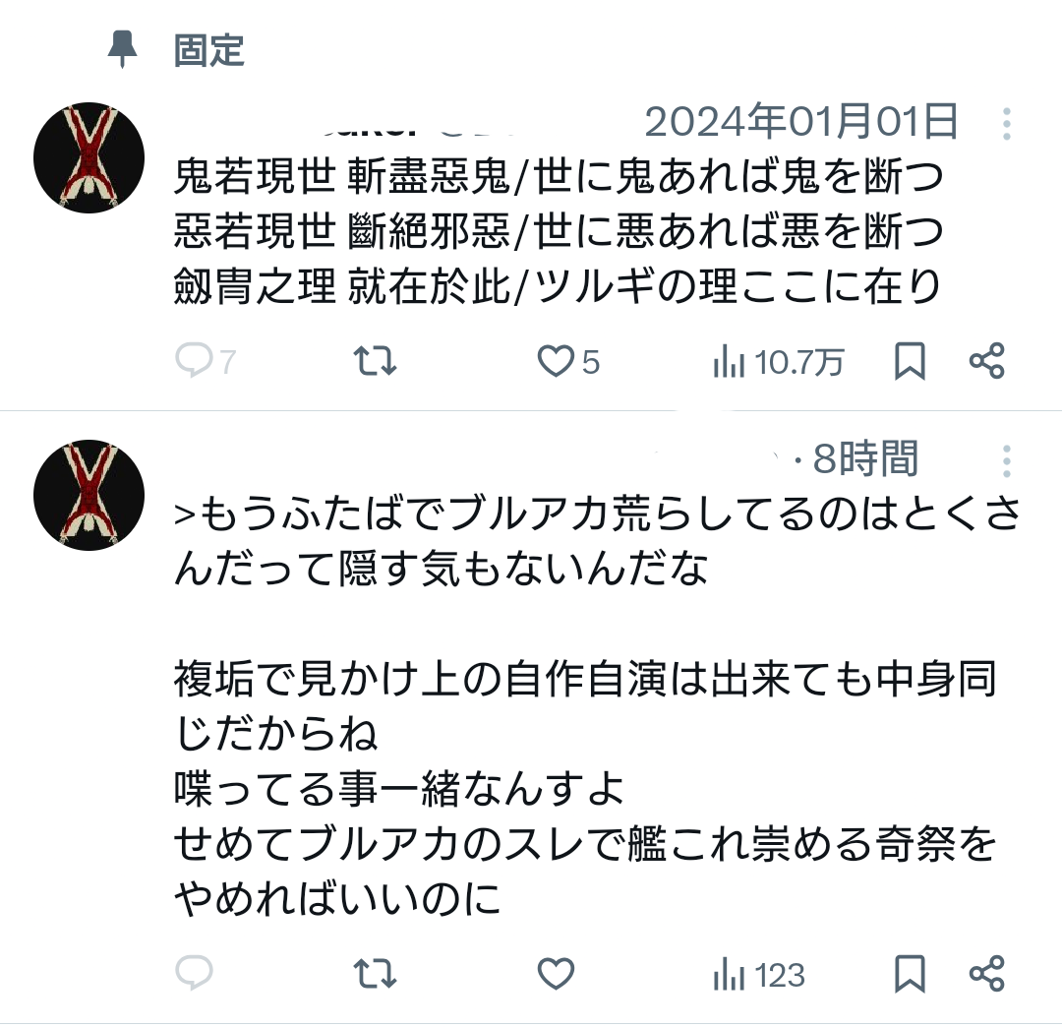Repost the 8時間 post

[x=375, y=974]
